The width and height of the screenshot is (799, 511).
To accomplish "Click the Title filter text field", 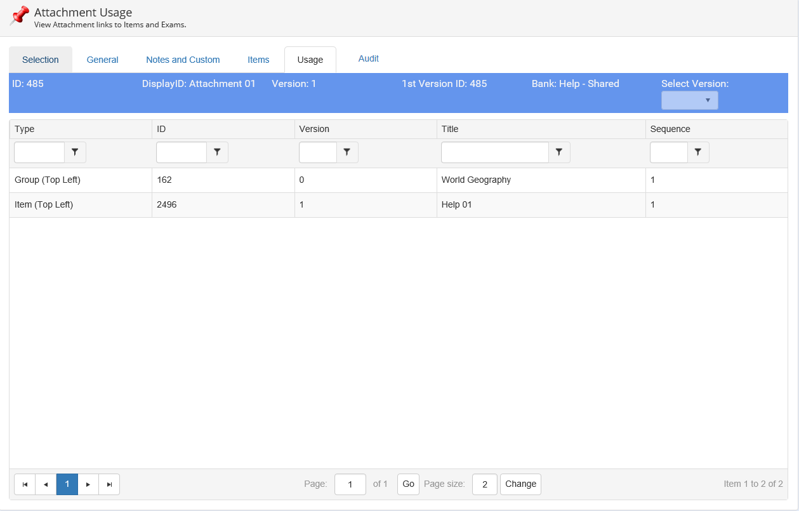I will 494,152.
